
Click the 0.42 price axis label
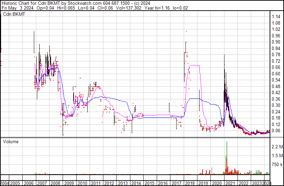(x=276, y=92)
